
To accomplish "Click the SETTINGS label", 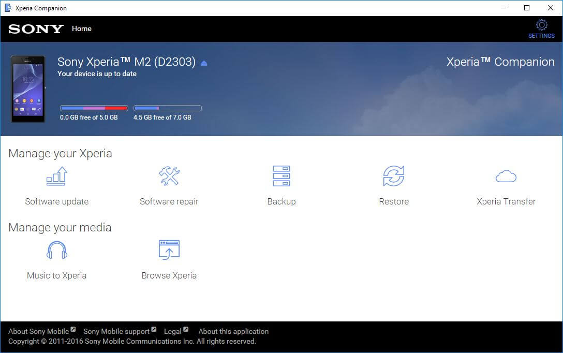I will click(541, 36).
